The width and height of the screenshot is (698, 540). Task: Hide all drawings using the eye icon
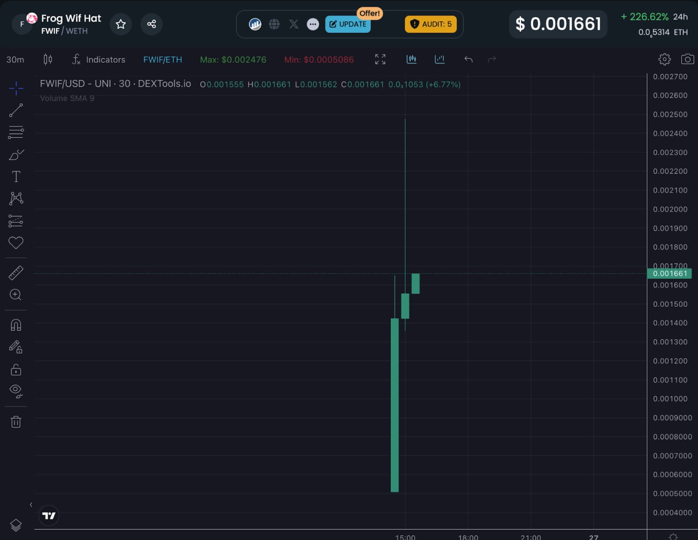pos(15,392)
